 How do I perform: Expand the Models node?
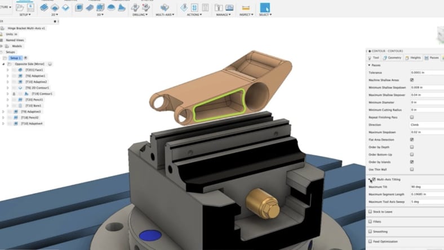click(x=2, y=46)
